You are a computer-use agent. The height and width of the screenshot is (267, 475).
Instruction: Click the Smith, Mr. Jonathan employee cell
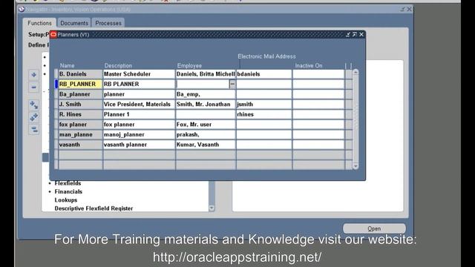coord(206,104)
